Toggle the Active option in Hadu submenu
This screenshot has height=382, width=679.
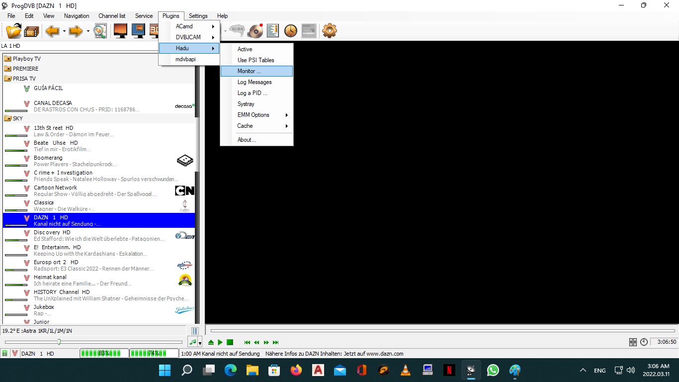(245, 49)
